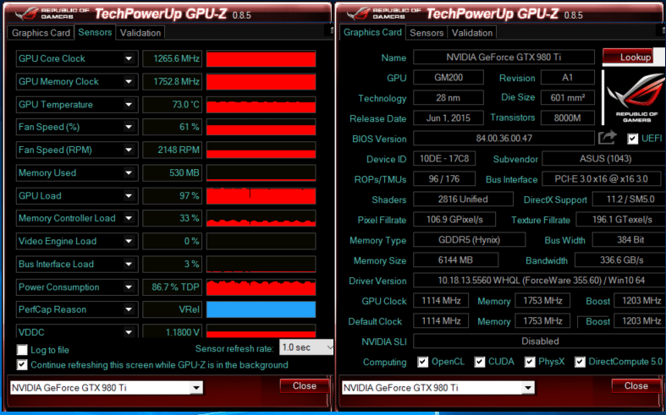Click the GPU Temperature value 73.0 °C
666x415 pixels.
pyautogui.click(x=173, y=105)
